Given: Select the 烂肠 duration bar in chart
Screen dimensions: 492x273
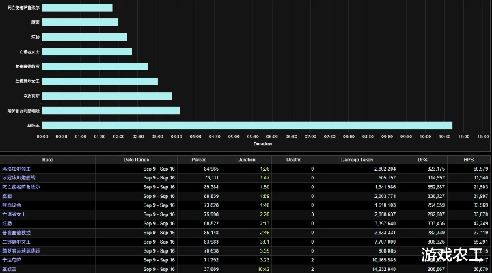Looking at the screenshot, I should coord(85,37).
